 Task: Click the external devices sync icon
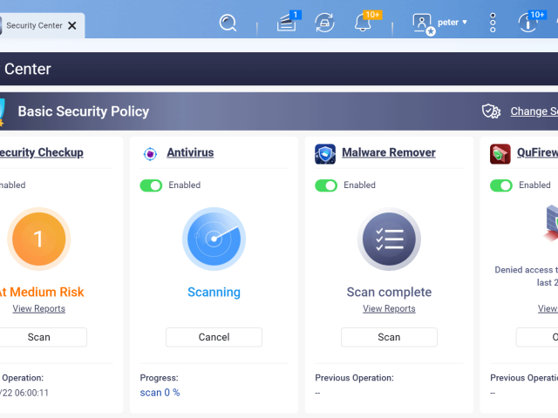coord(324,23)
